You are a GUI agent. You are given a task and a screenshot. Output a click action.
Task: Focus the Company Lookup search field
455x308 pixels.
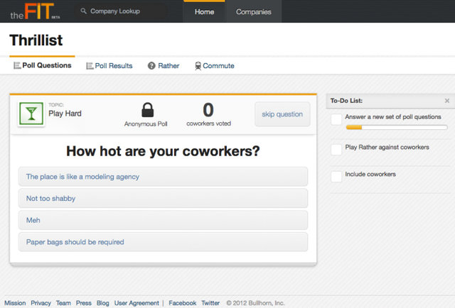[x=122, y=11]
